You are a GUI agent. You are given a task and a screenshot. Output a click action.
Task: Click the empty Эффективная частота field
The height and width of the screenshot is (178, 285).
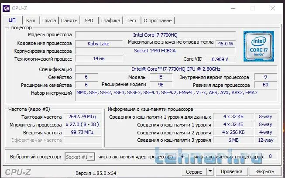(x=82, y=140)
